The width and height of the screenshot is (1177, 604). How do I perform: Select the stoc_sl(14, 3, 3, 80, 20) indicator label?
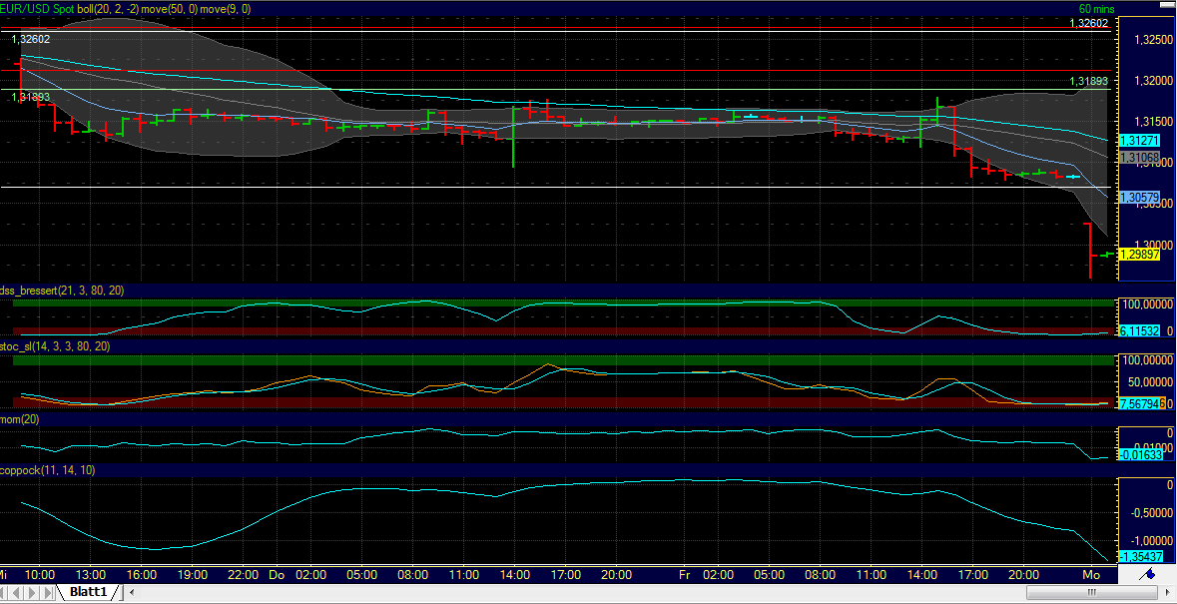coord(55,347)
